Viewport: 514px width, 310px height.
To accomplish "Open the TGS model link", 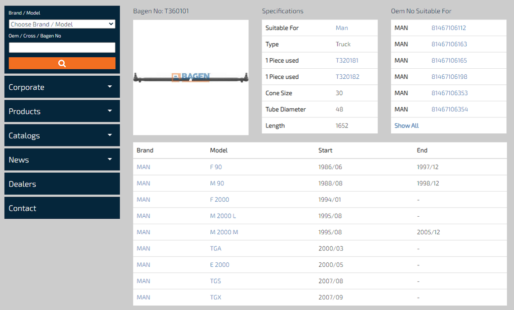I will [215, 281].
